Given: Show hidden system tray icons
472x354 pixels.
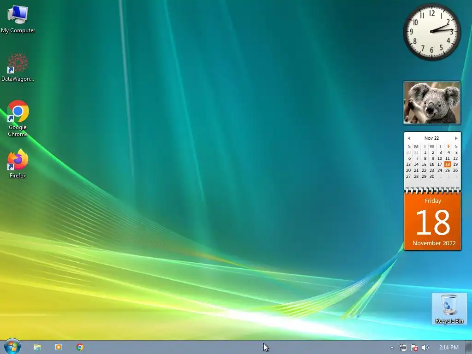Looking at the screenshot, I should pyautogui.click(x=392, y=348).
